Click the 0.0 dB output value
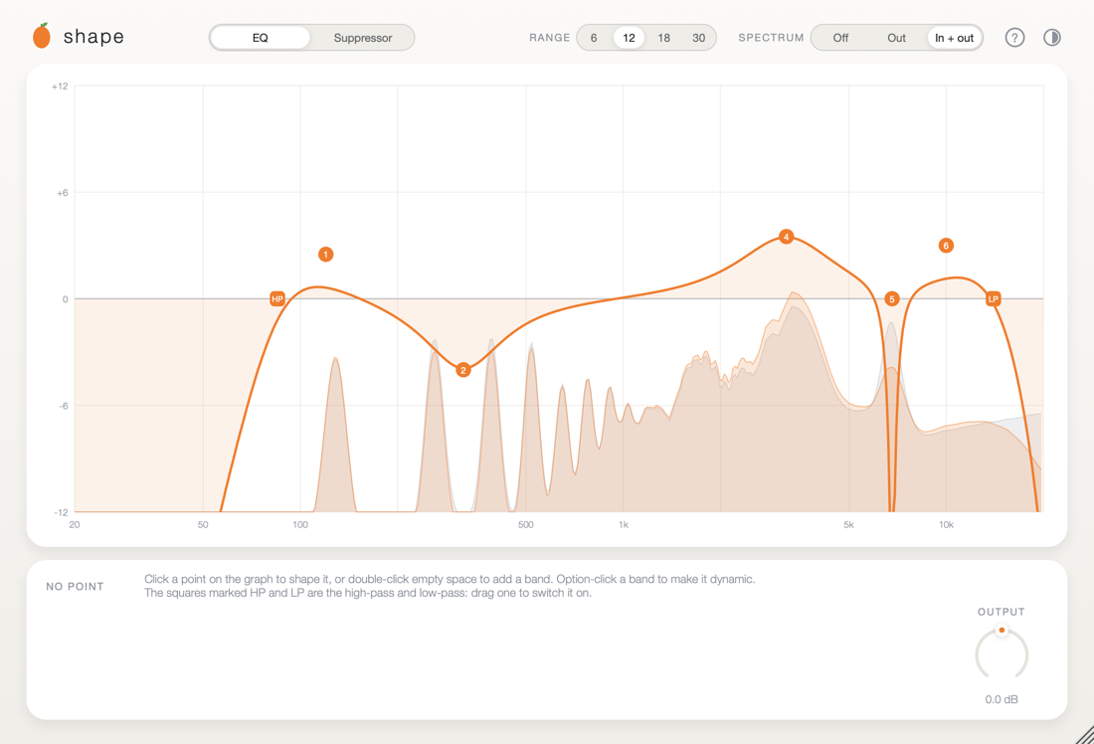This screenshot has width=1094, height=744. 1002,699
